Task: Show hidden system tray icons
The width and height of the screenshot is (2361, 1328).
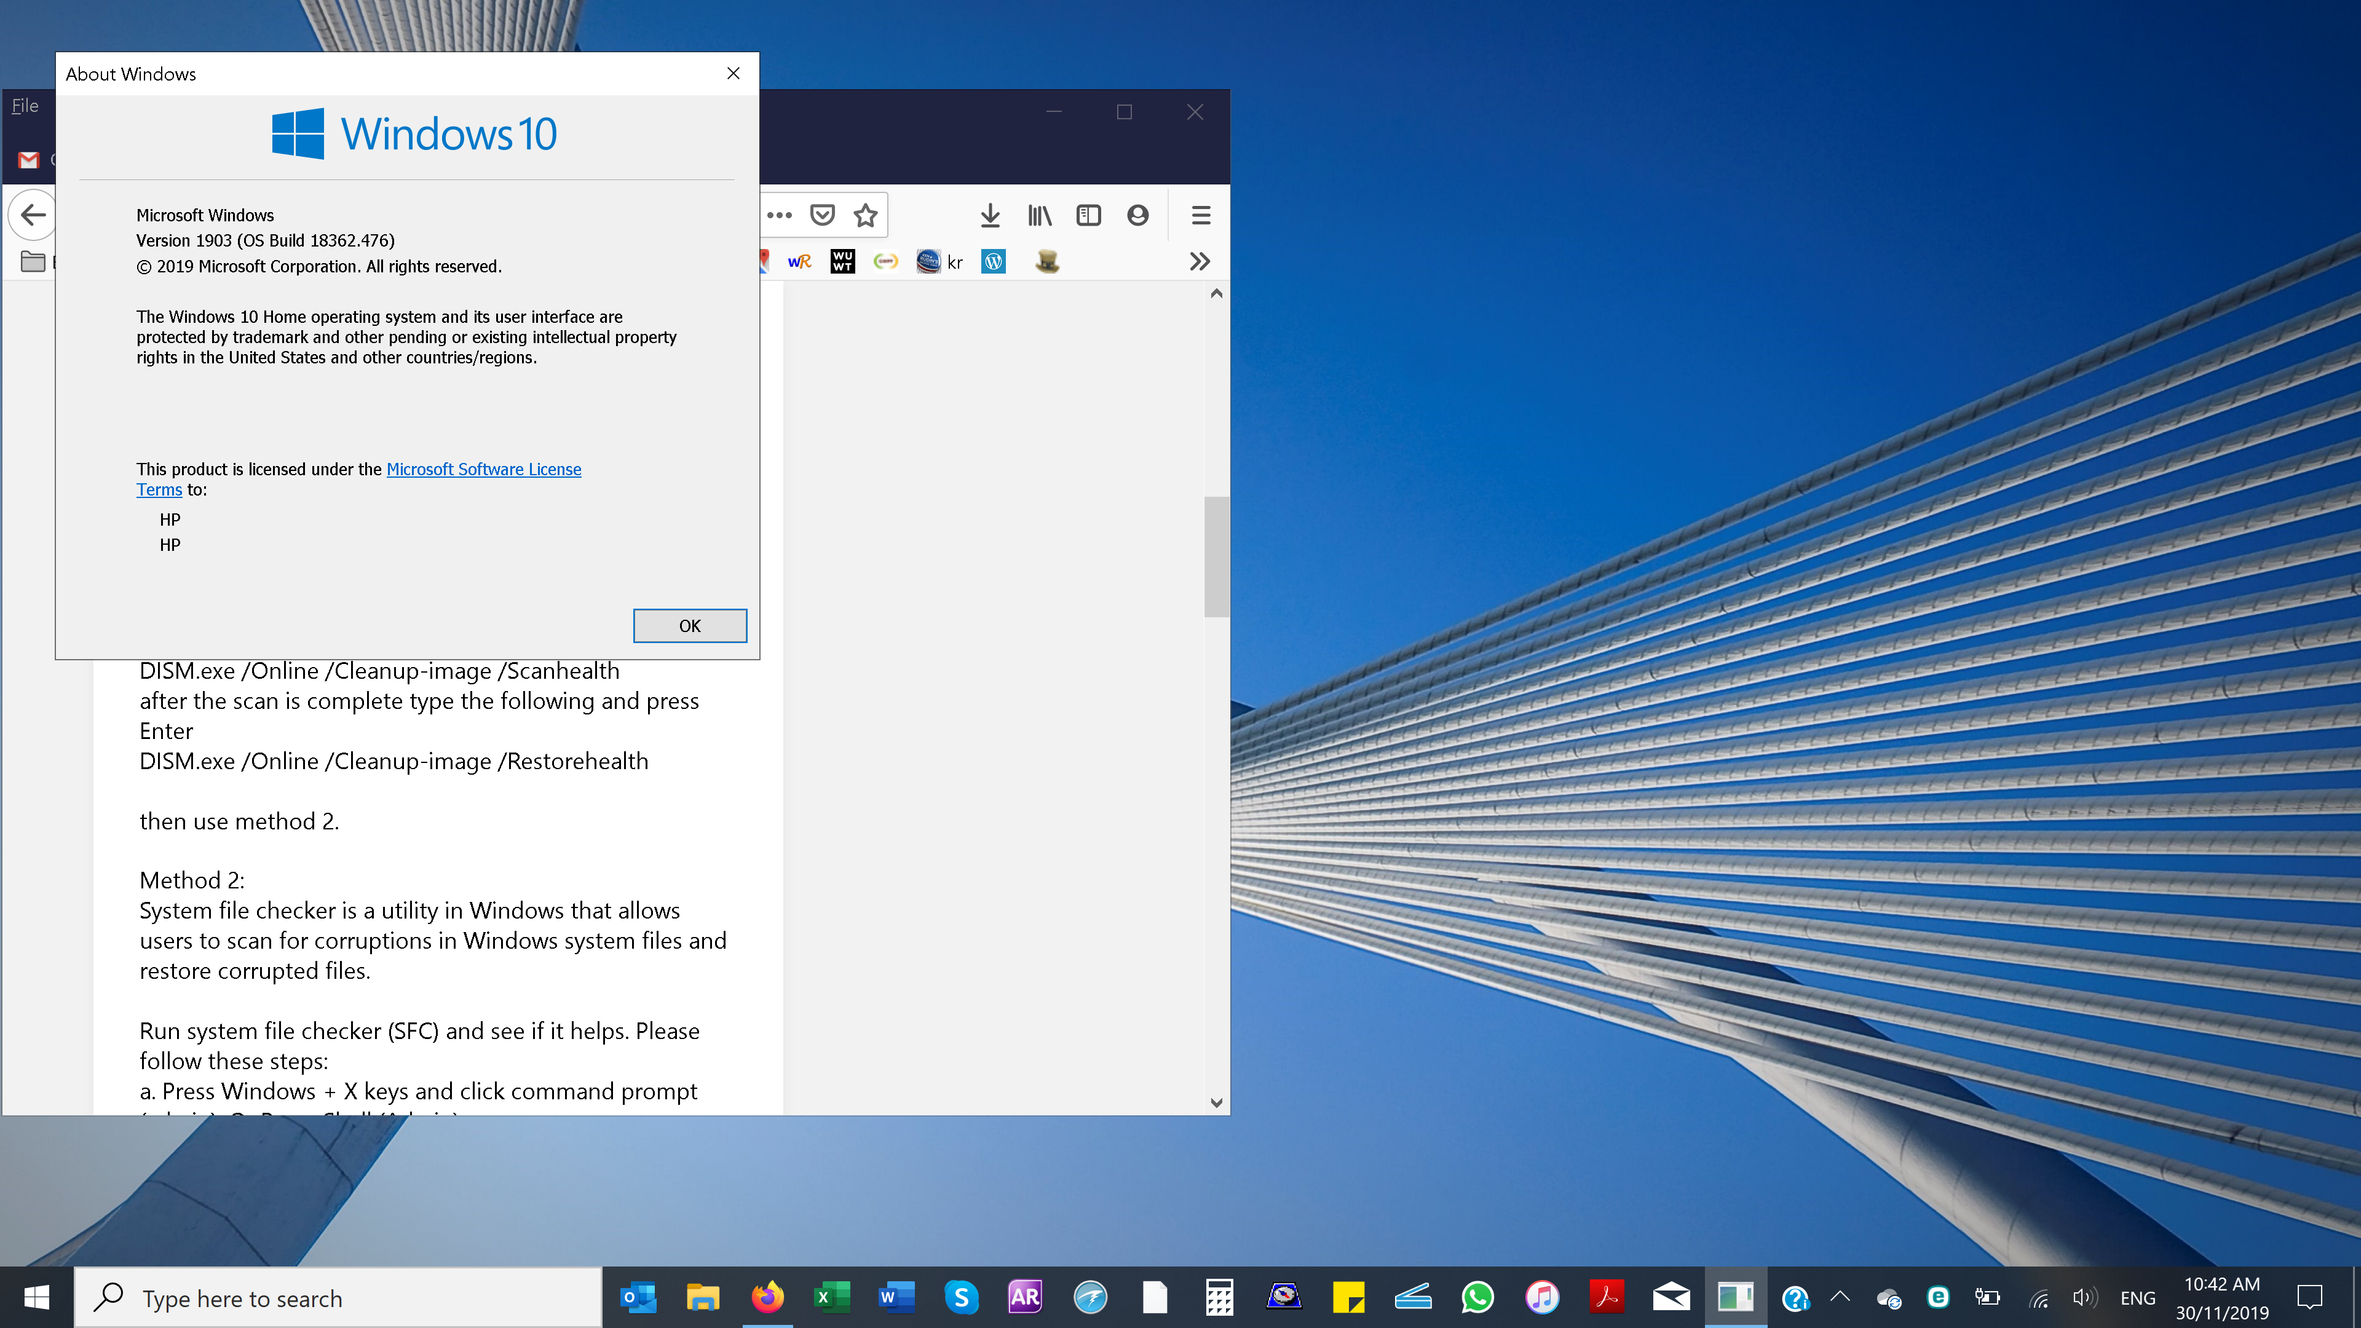Action: pyautogui.click(x=1840, y=1297)
